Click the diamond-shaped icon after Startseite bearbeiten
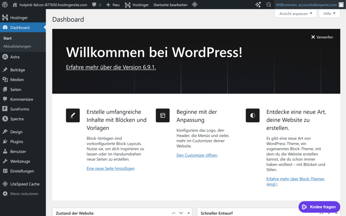Viewport: 346px width, 216px height. point(195,5)
